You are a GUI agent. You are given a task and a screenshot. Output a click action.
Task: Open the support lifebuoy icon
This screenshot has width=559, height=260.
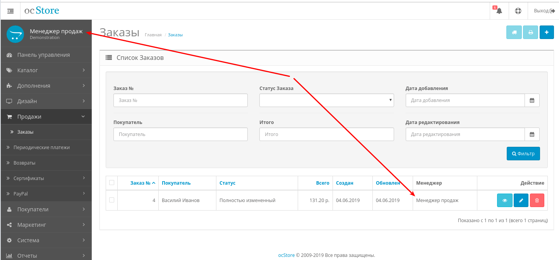[518, 11]
